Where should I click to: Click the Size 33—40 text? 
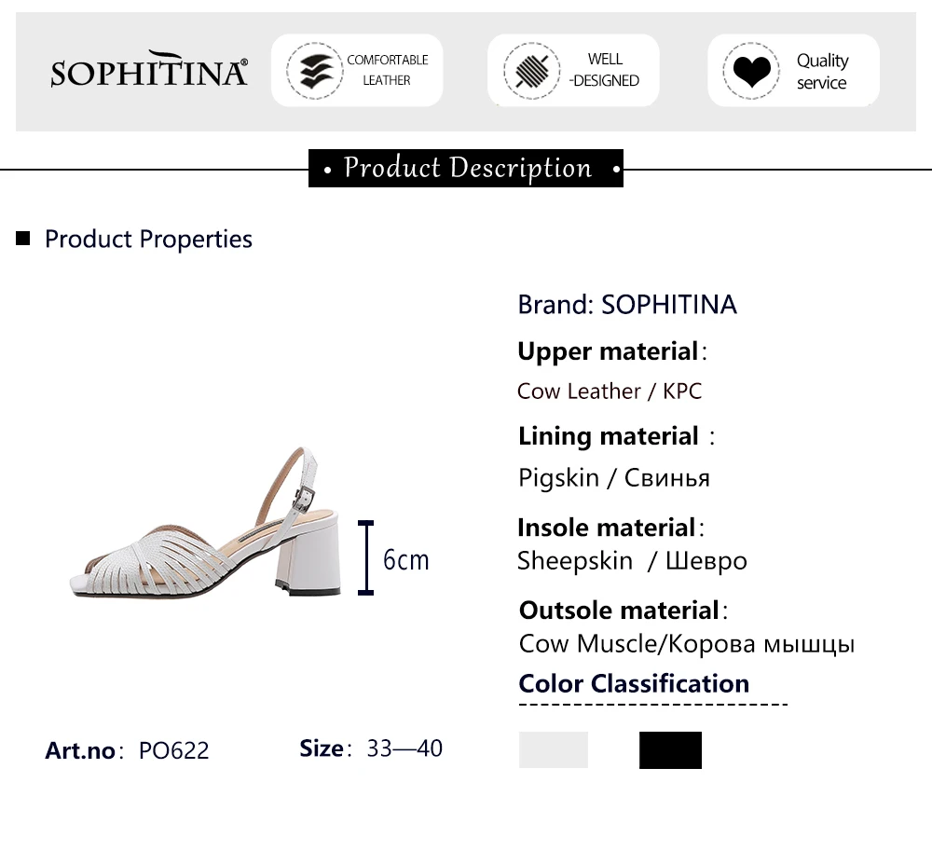(371, 748)
